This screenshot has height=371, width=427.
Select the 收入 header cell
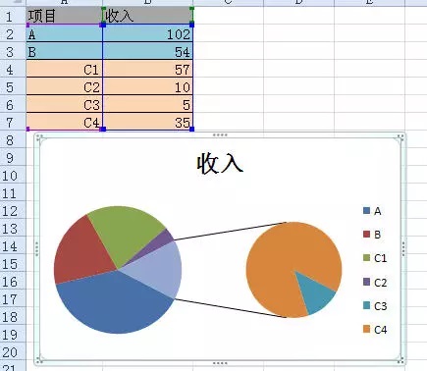point(148,16)
